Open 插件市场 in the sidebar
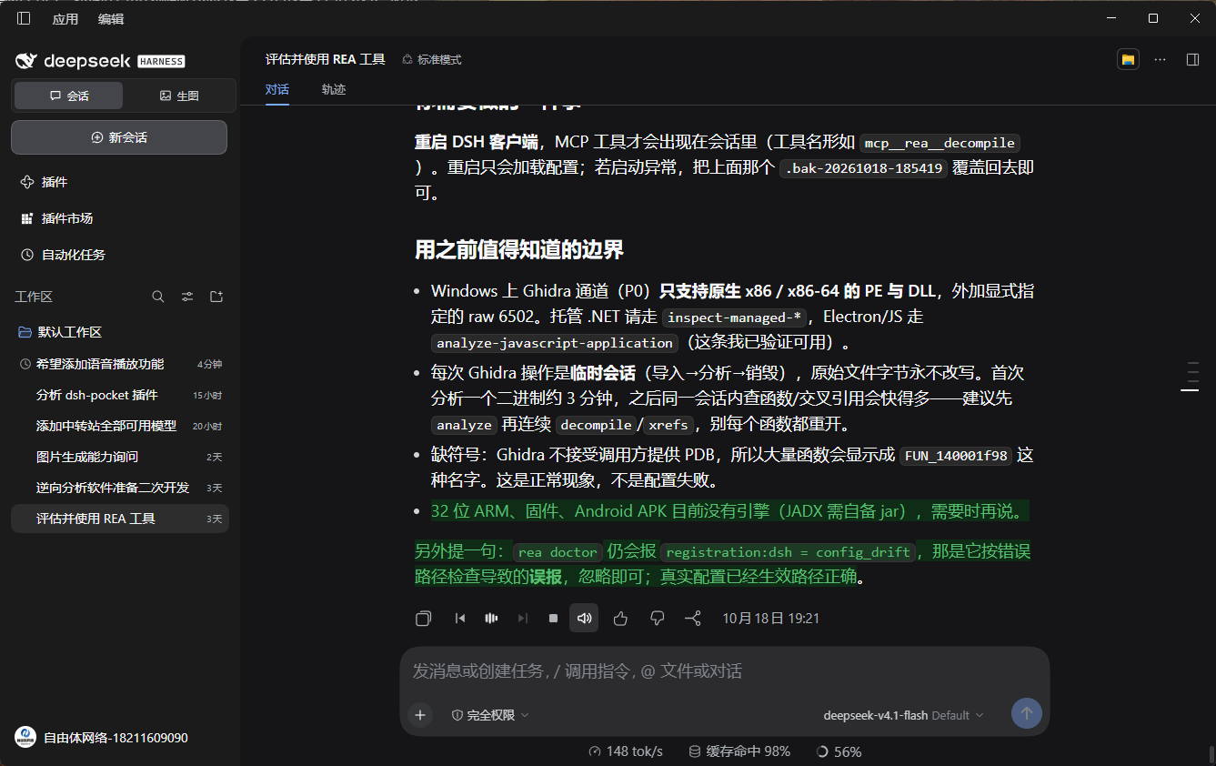The height and width of the screenshot is (766, 1216). coord(119,218)
